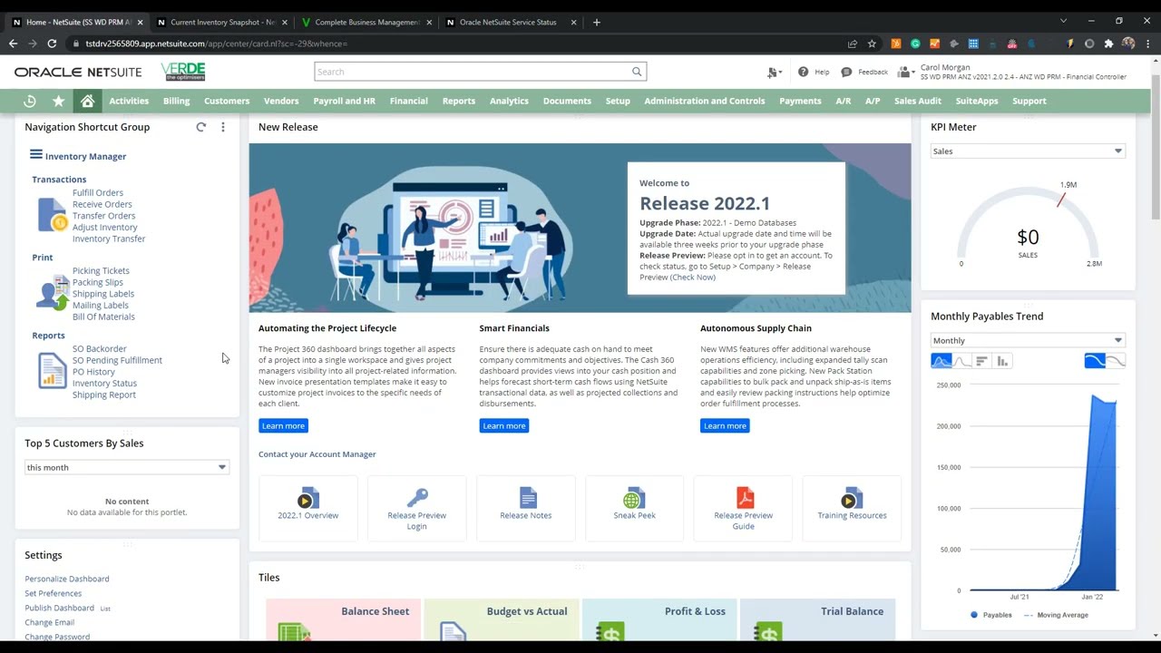Image resolution: width=1161 pixels, height=653 pixels.
Task: Open a new browser tab with plus button
Action: pos(596,22)
